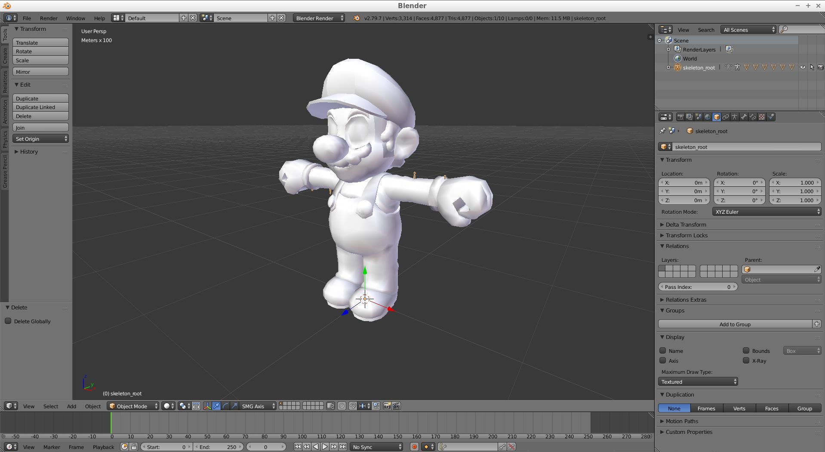The image size is (825, 452).
Task: Open the Armature data properties tab icon
Action: click(x=735, y=117)
